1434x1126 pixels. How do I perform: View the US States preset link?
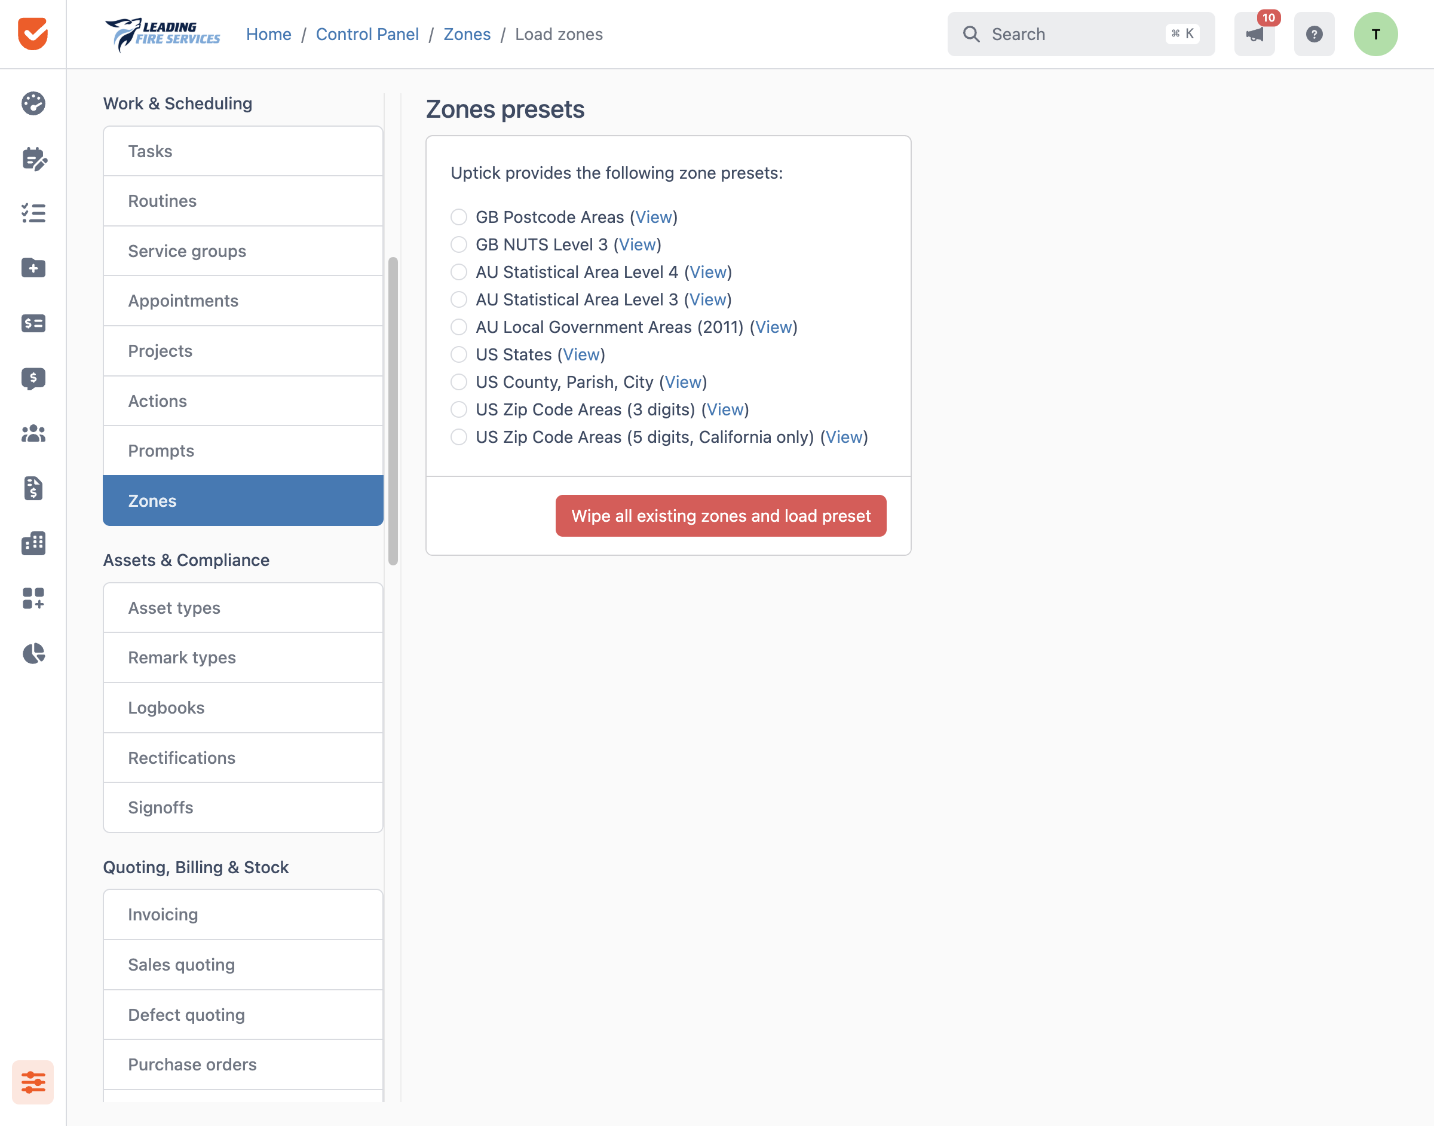(x=581, y=354)
